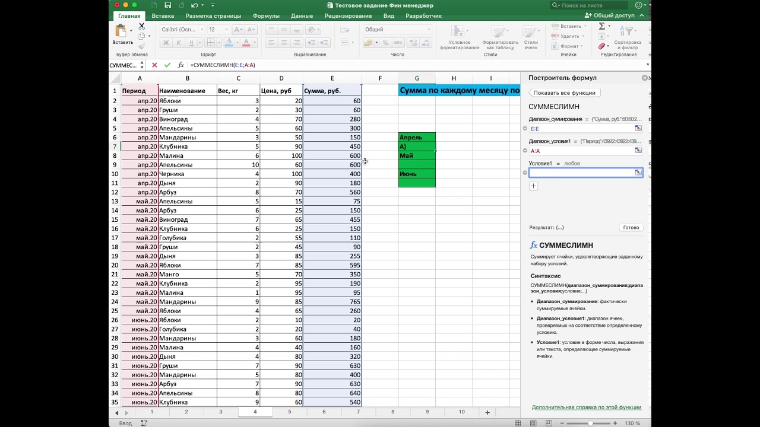The width and height of the screenshot is (760, 427).
Task: Switch to the Разметка страницы ribbon tab
Action: click(x=213, y=16)
